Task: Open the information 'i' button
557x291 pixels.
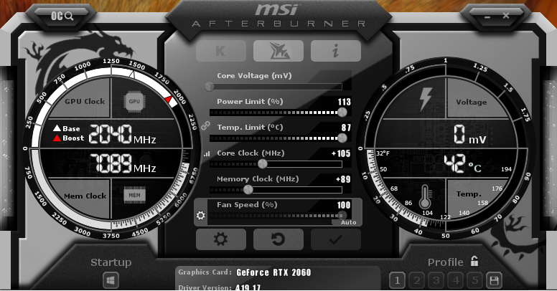Action: [336, 51]
